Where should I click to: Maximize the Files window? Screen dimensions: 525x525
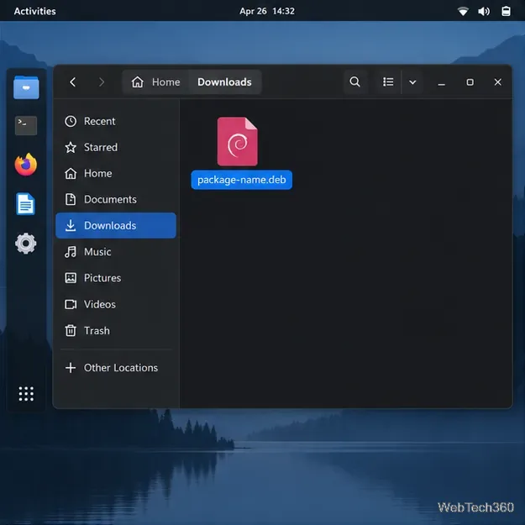(x=470, y=82)
